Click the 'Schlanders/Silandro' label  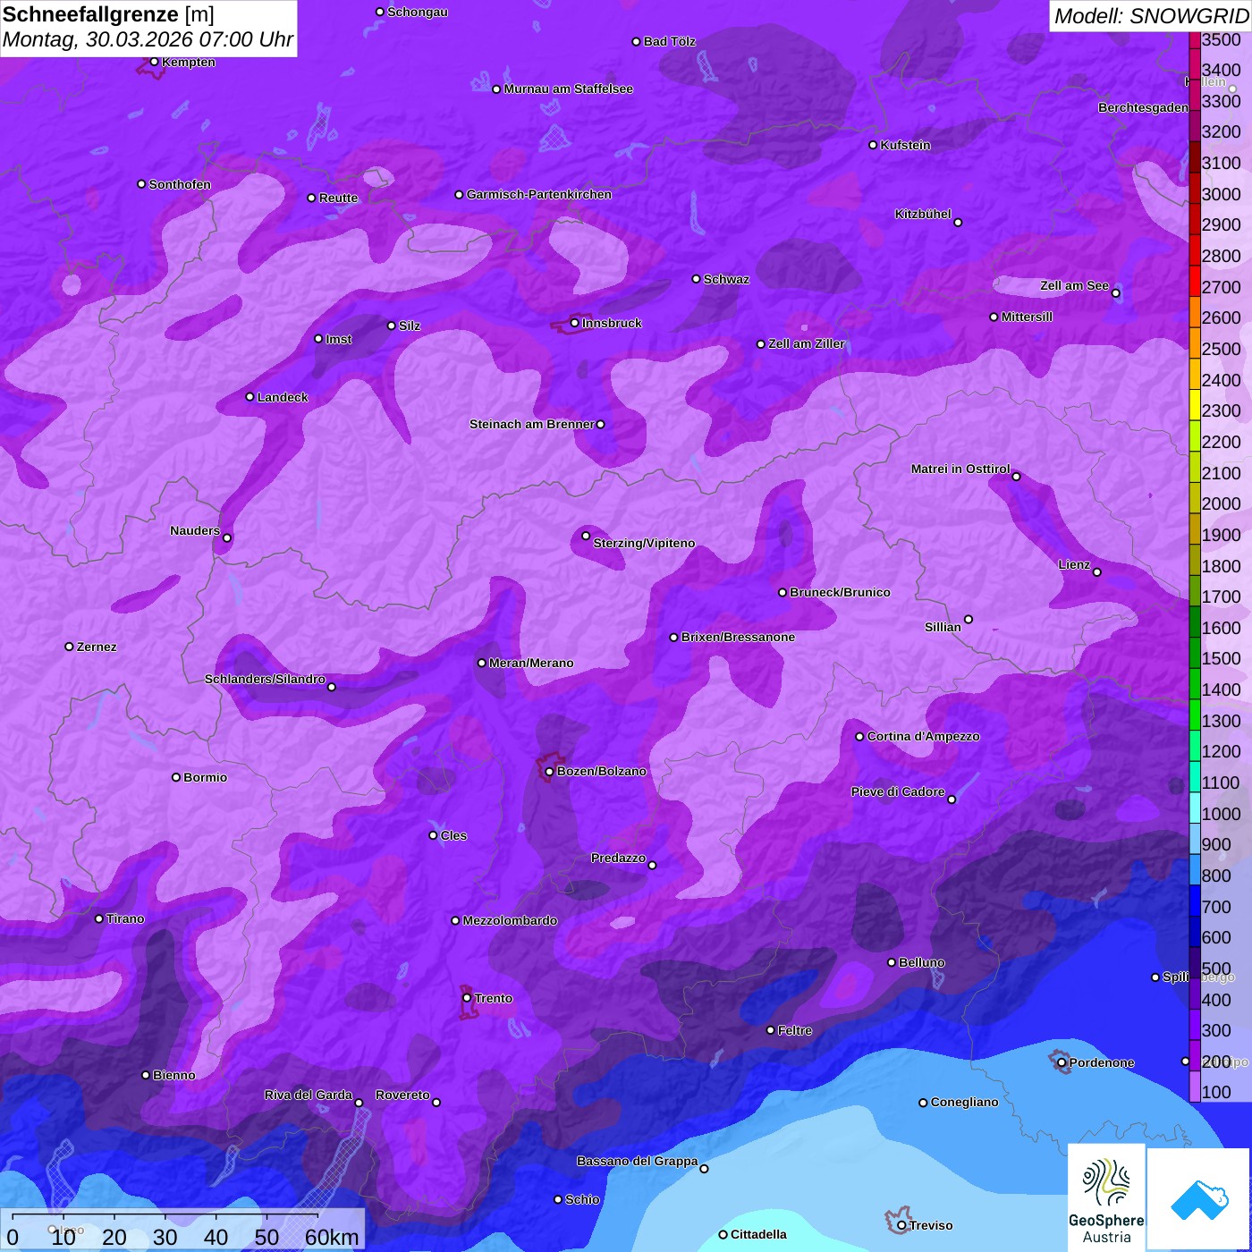pyautogui.click(x=265, y=679)
